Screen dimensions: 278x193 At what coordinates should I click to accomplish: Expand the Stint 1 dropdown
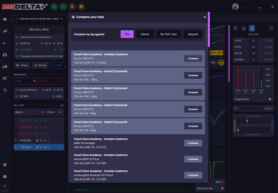click(60, 112)
